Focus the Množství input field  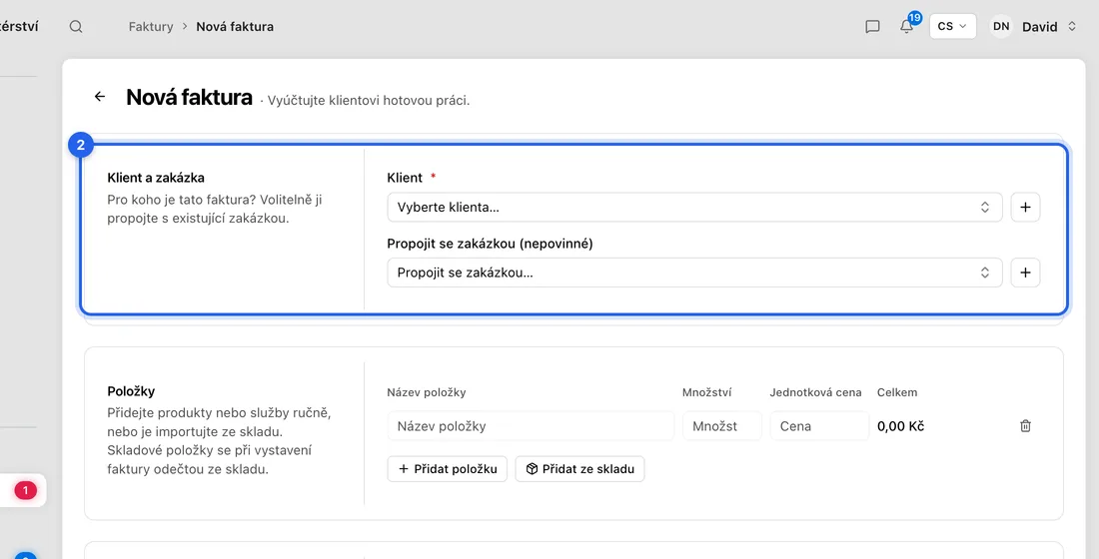tap(722, 426)
